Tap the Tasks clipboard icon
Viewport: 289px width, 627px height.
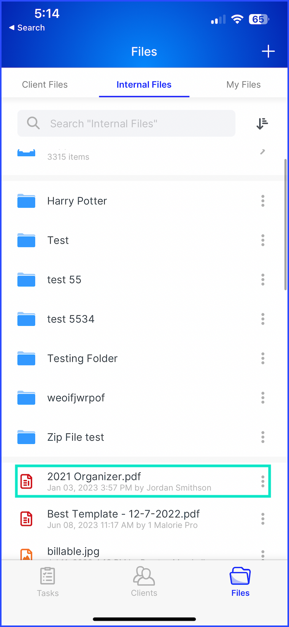48,576
